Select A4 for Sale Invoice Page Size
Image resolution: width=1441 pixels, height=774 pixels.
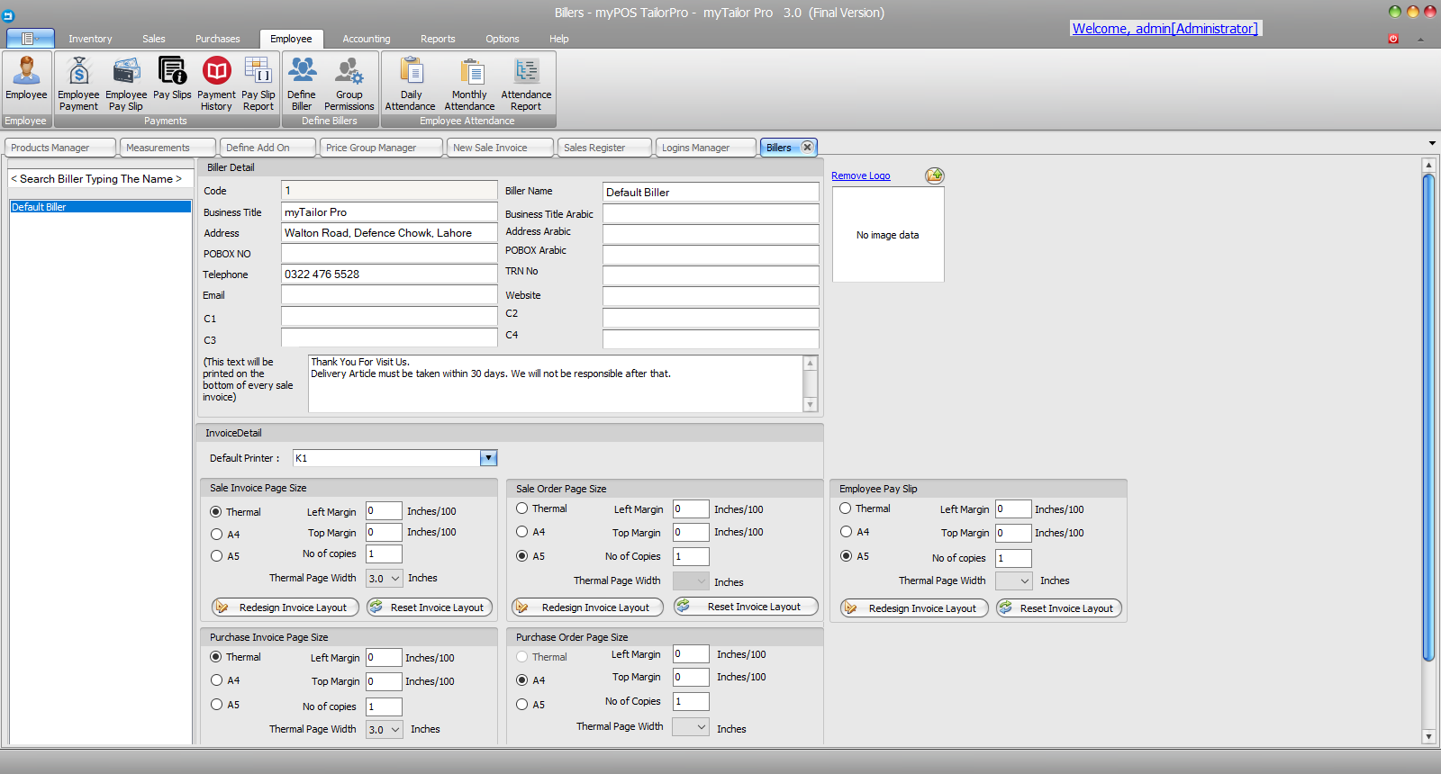pyautogui.click(x=216, y=535)
